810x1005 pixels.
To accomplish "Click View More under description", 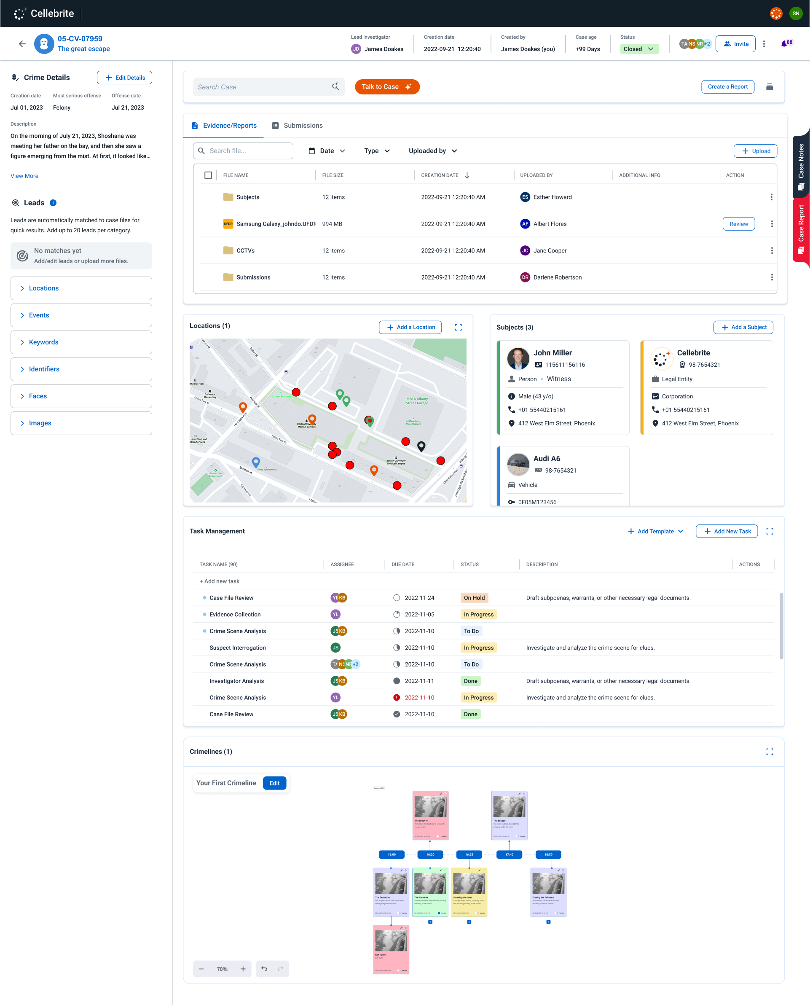I will click(x=24, y=176).
